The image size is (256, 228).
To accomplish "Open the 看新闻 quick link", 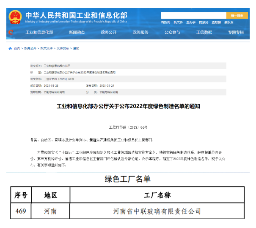I will [x=165, y=22].
